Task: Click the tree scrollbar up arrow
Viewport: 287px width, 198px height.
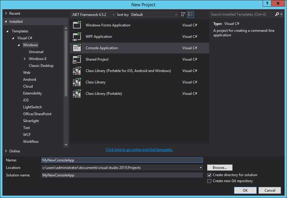Action: pyautogui.click(x=66, y=28)
